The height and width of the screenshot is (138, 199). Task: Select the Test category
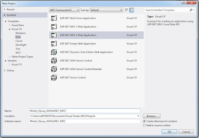(18, 49)
